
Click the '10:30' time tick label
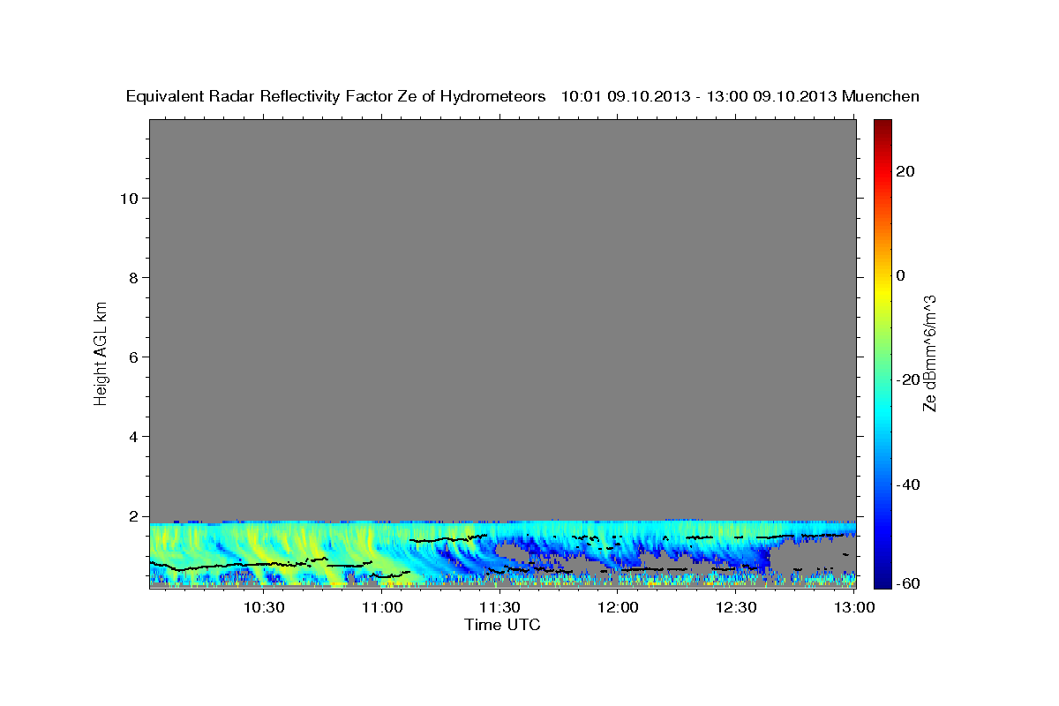[264, 607]
